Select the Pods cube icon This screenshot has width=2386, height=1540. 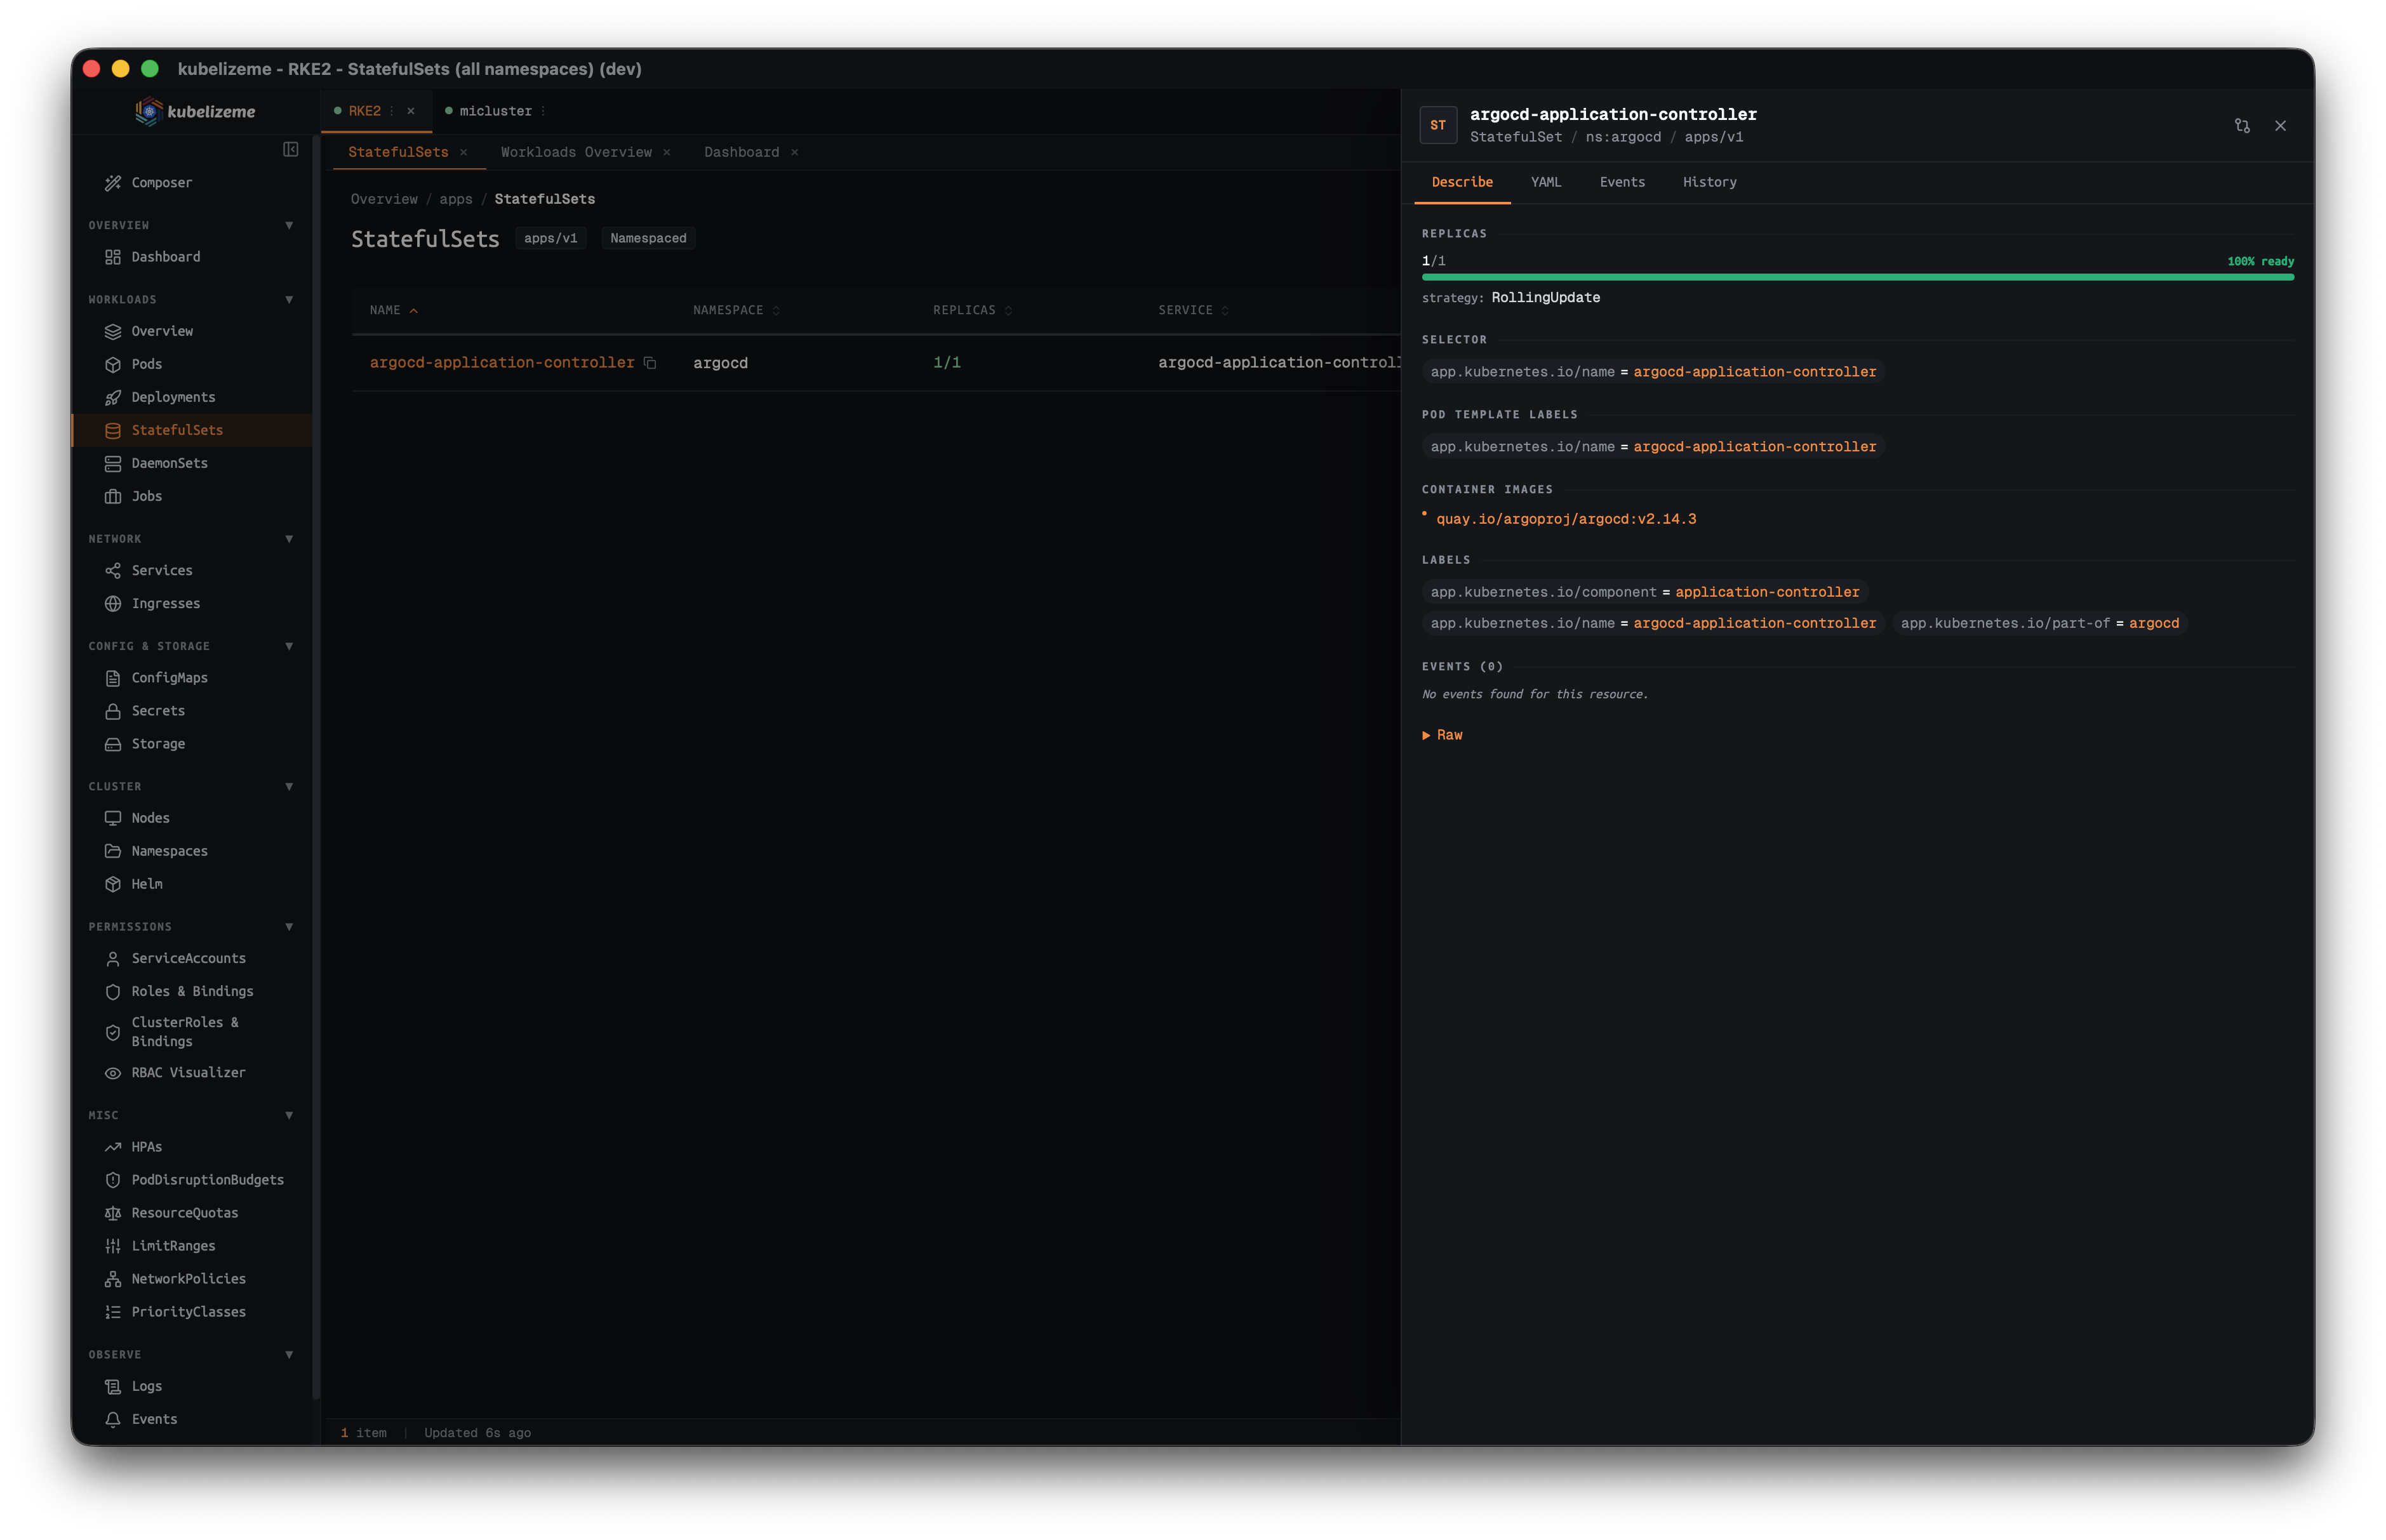113,364
